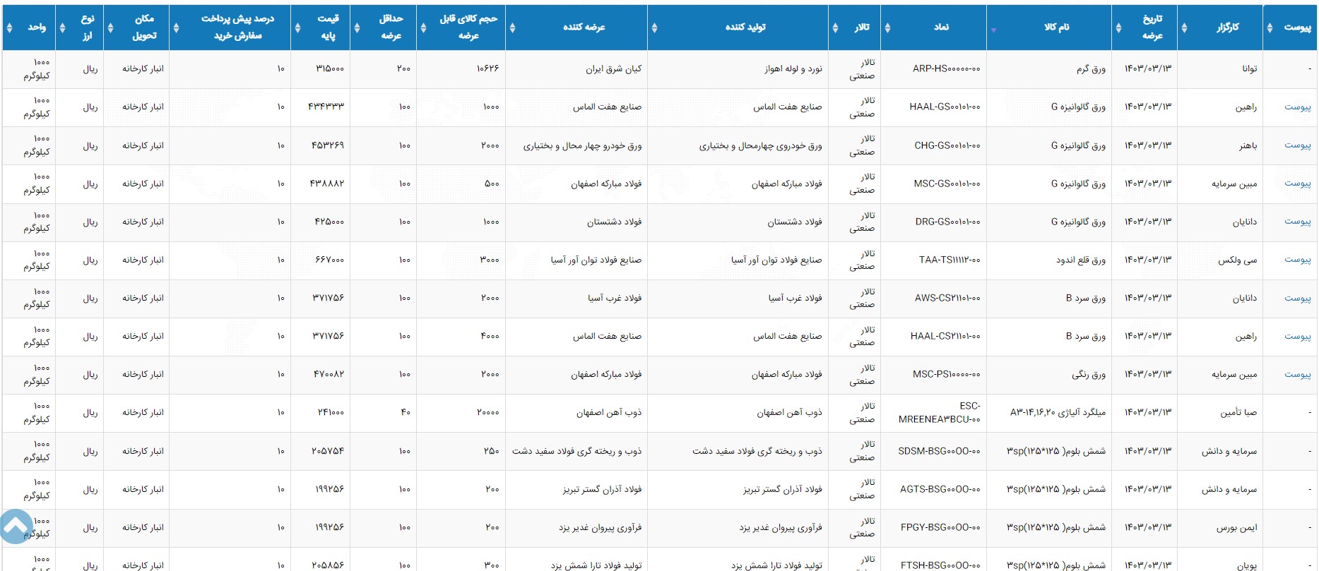The image size is (1319, 571).
Task: Select symbol ESC-MREENEA3BCU-00 cell
Action: click(939, 413)
